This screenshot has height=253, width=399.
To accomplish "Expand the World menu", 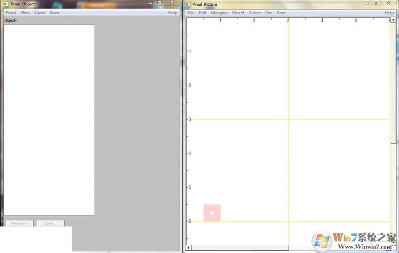I will coord(238,13).
